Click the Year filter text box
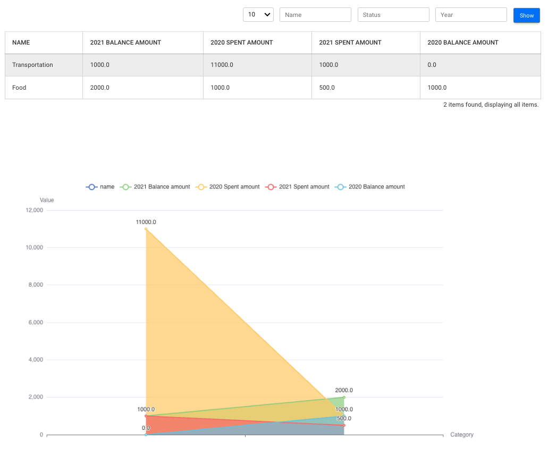This screenshot has width=548, height=449. point(471,15)
